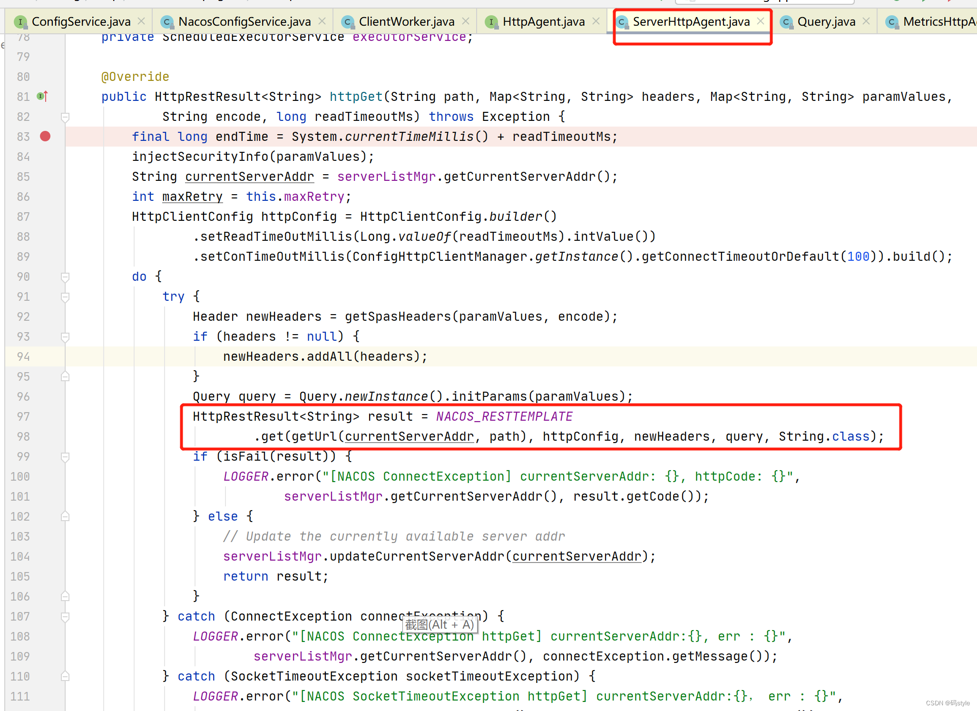Image resolution: width=977 pixels, height=711 pixels.
Task: Click the 100 literal on line 89
Action: 858,257
